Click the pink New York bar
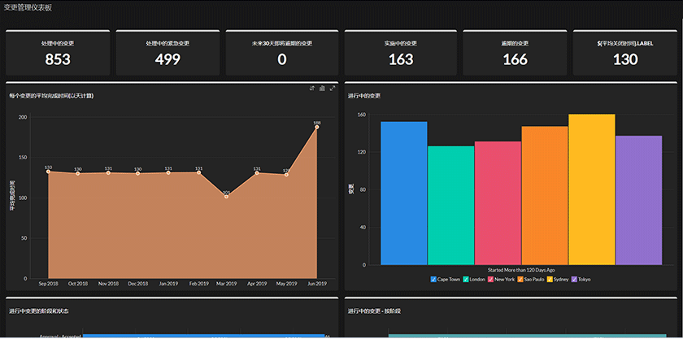The height and width of the screenshot is (339, 683). [x=498, y=203]
